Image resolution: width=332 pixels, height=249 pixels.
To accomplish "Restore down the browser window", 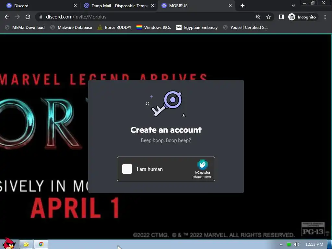I will 313,3.
